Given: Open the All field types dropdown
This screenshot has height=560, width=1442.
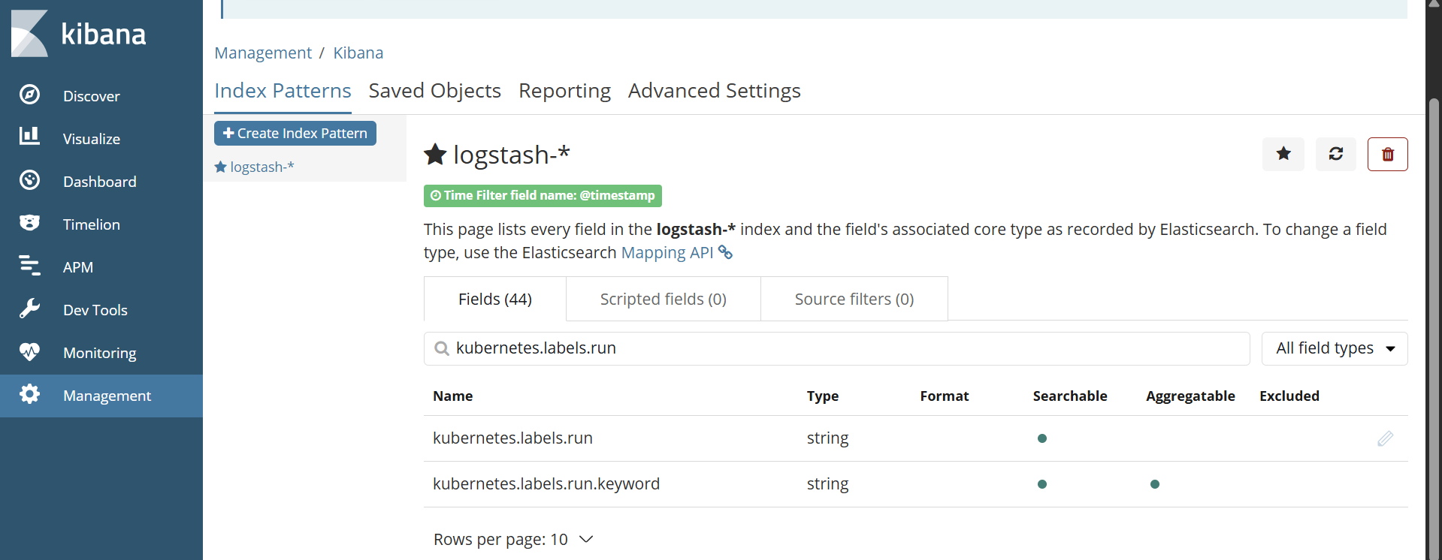Looking at the screenshot, I should click(x=1334, y=348).
